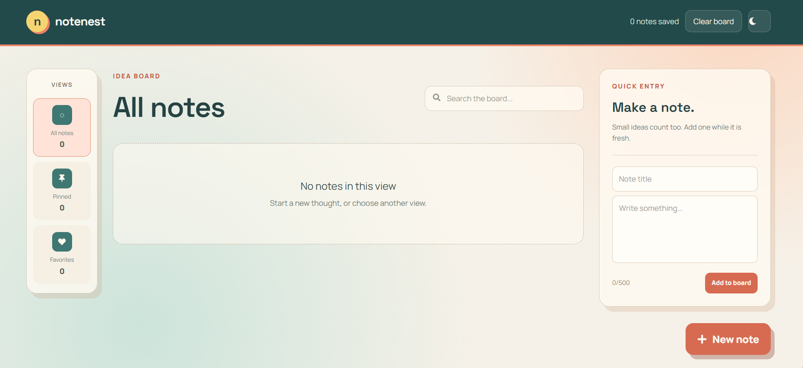Image resolution: width=803 pixels, height=368 pixels.
Task: Click the Write something text area
Action: (x=684, y=229)
